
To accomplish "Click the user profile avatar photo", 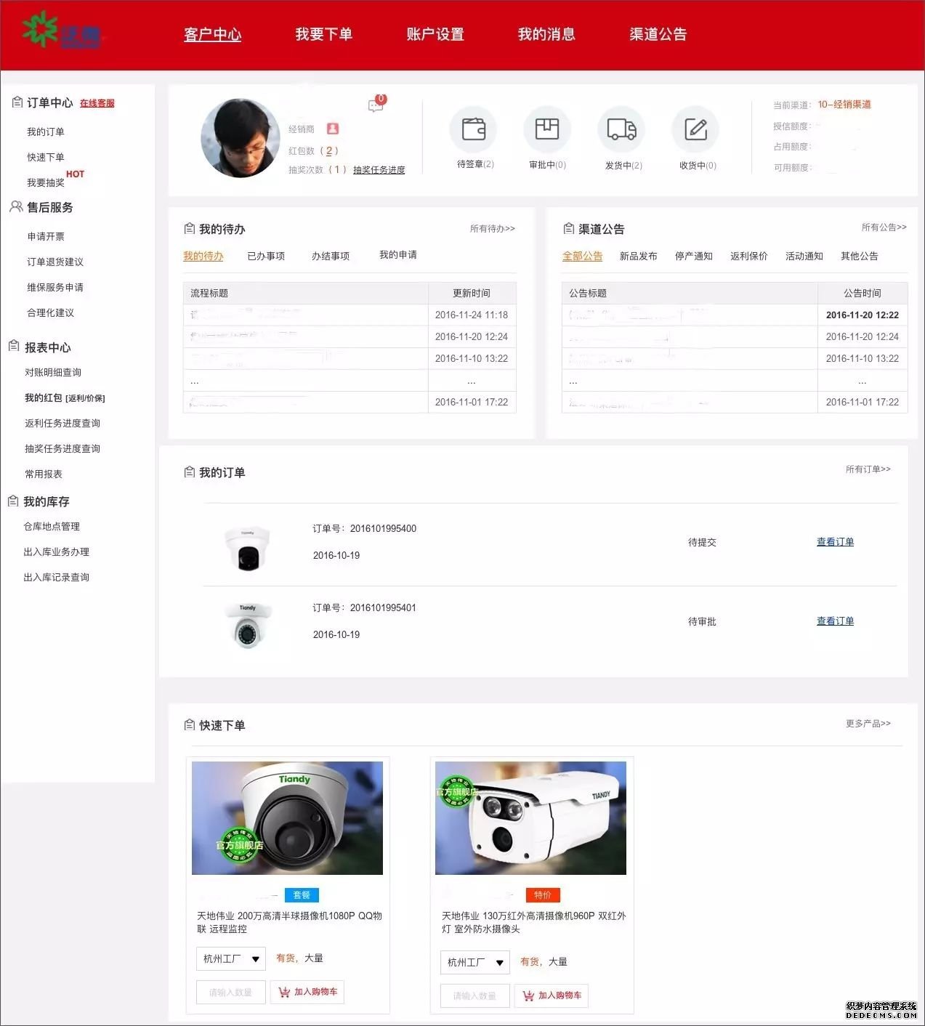I will point(241,138).
